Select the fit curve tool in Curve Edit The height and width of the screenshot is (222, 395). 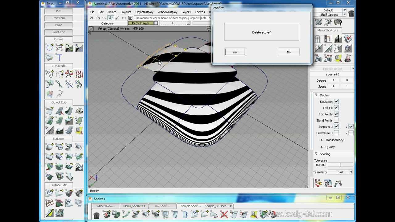(x=49, y=74)
